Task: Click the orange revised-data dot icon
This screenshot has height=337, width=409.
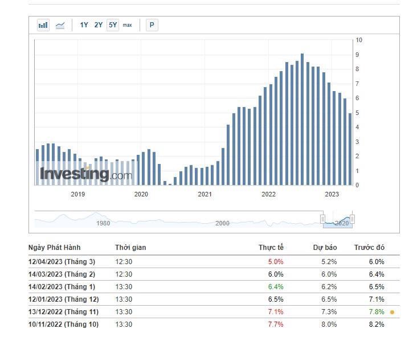Action: click(x=392, y=312)
